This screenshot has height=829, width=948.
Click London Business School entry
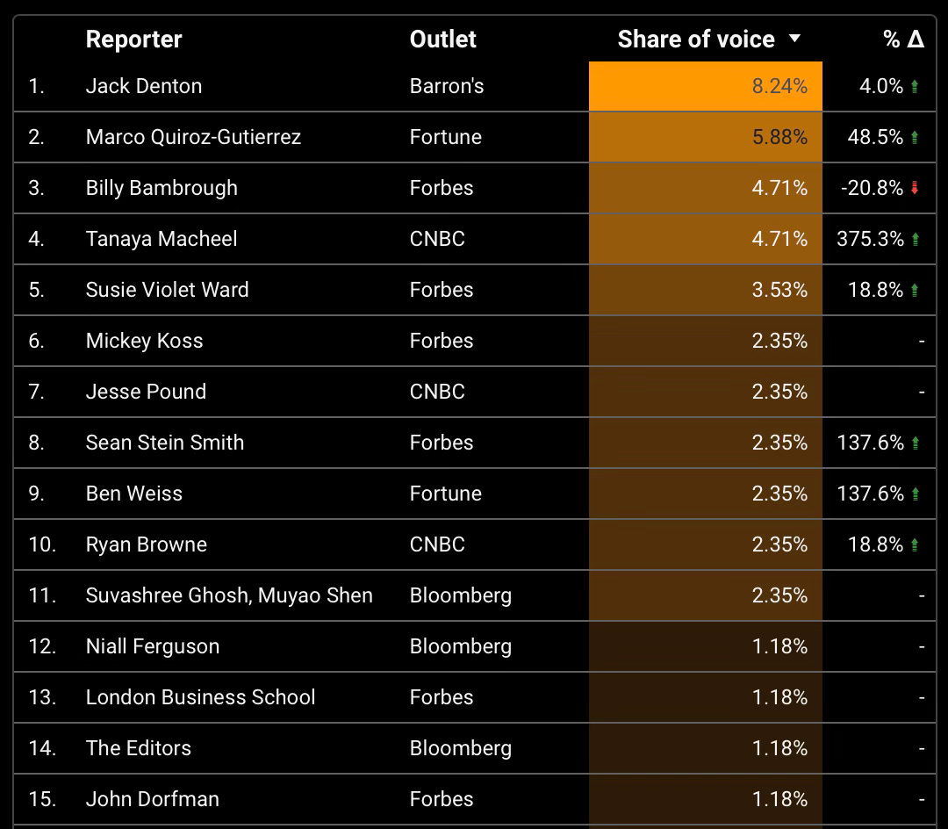[200, 697]
